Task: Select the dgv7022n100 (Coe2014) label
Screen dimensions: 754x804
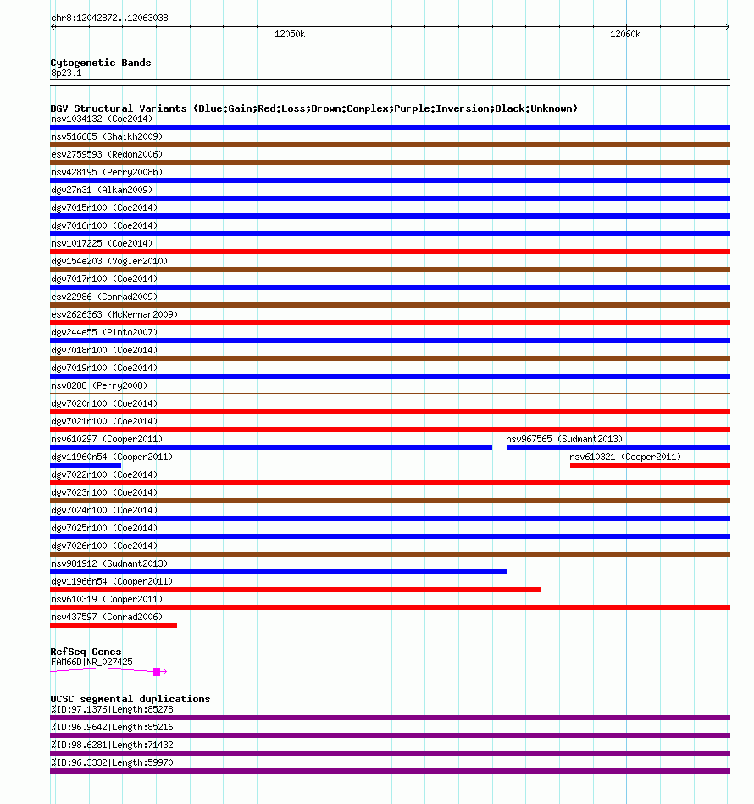Action: (x=104, y=474)
